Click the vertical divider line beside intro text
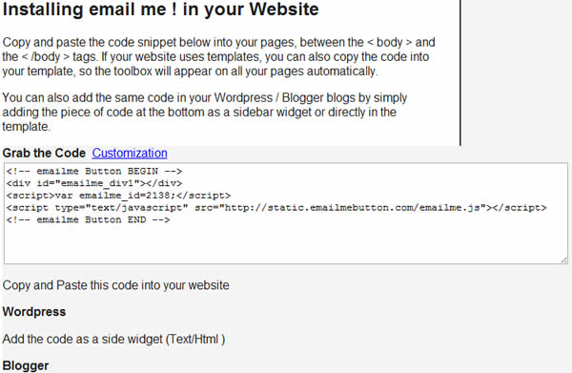The image size is (572, 373). (460, 73)
